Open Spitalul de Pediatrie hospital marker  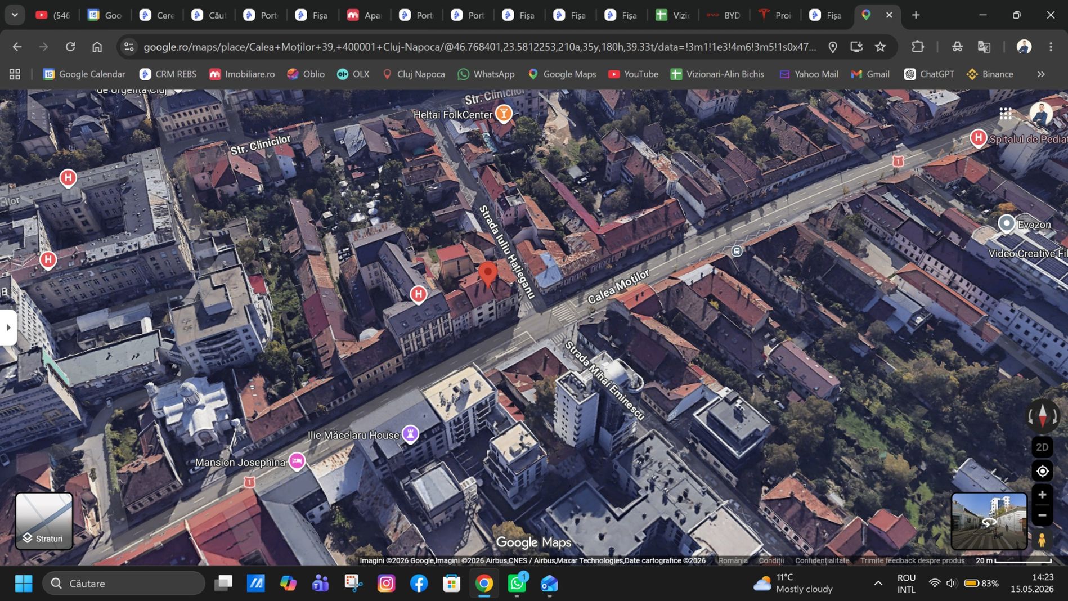978,138
